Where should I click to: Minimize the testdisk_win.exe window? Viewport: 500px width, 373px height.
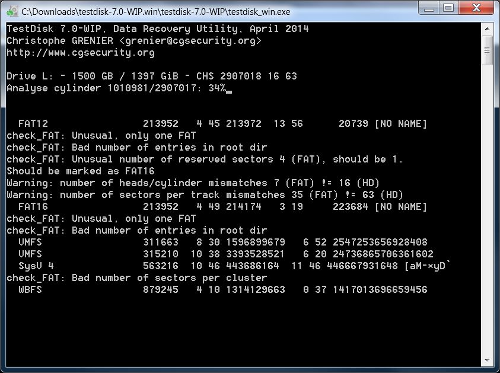click(429, 8)
